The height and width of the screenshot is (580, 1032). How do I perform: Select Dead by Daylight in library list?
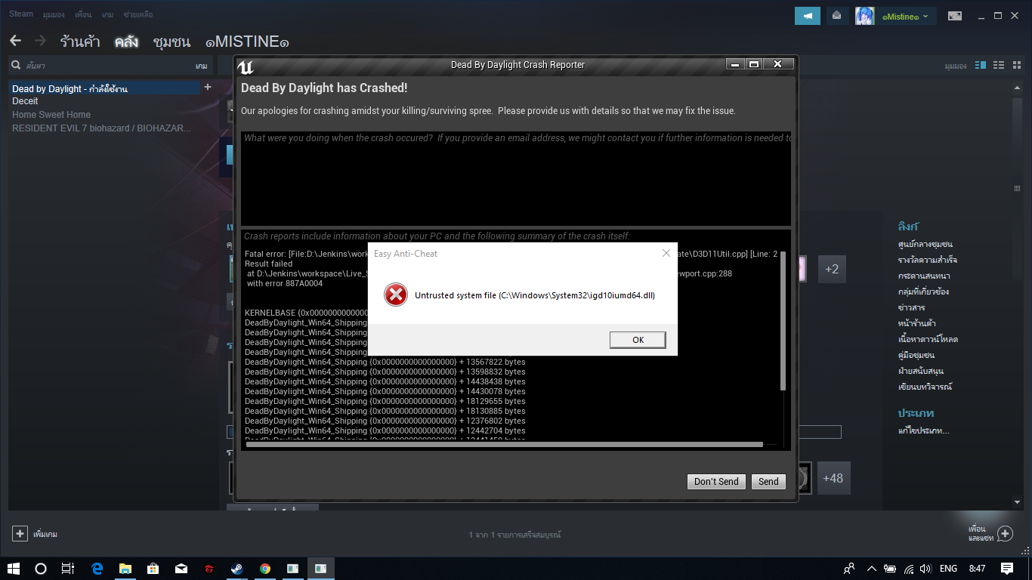tap(106, 88)
